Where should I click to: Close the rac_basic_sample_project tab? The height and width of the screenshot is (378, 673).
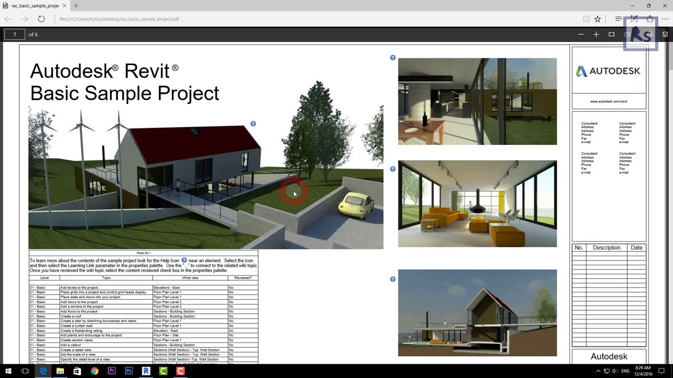click(65, 6)
